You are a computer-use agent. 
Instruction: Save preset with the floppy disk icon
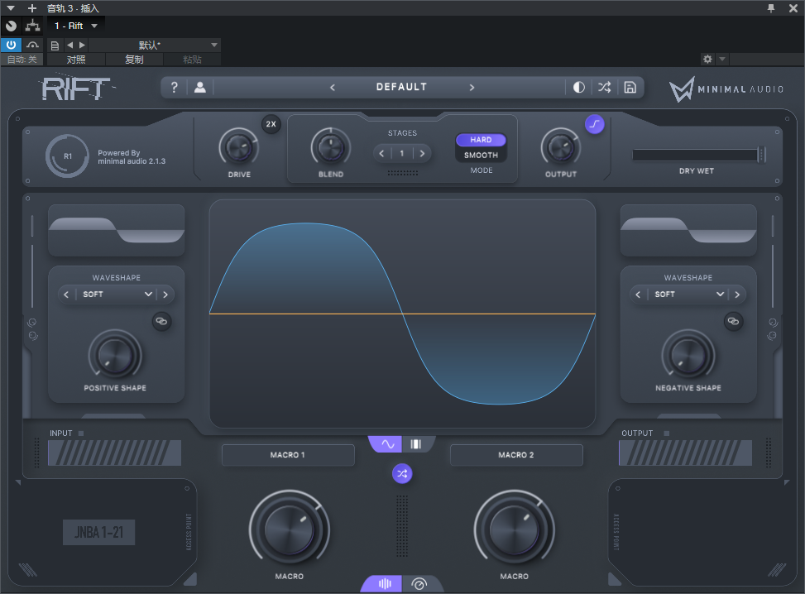[630, 87]
